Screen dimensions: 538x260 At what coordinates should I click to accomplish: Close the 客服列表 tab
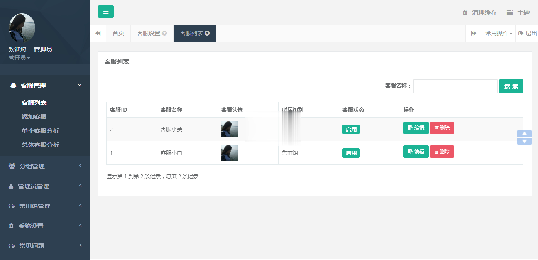(207, 33)
